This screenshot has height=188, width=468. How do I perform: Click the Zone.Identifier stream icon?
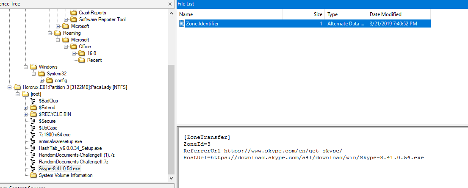coord(182,24)
